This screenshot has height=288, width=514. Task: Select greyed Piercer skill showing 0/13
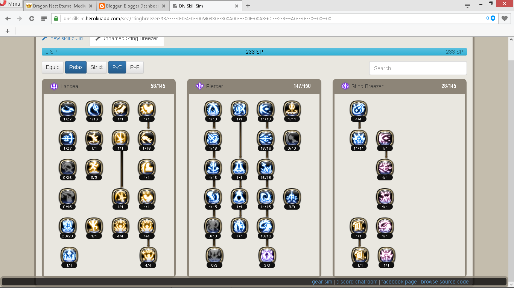click(213, 226)
